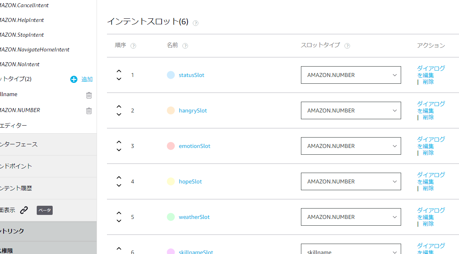Image resolution: width=459 pixels, height=254 pixels.
Task: Click help icon next to スロットタイプ column
Action: pyautogui.click(x=347, y=46)
